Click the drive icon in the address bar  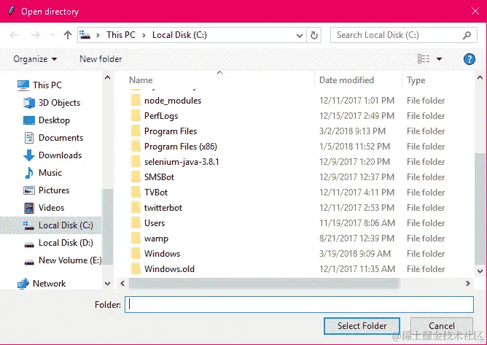(85, 35)
